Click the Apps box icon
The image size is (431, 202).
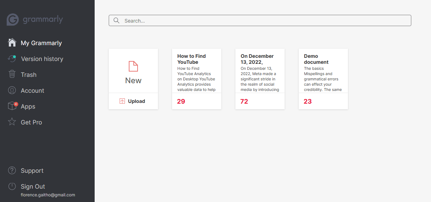pyautogui.click(x=12, y=106)
